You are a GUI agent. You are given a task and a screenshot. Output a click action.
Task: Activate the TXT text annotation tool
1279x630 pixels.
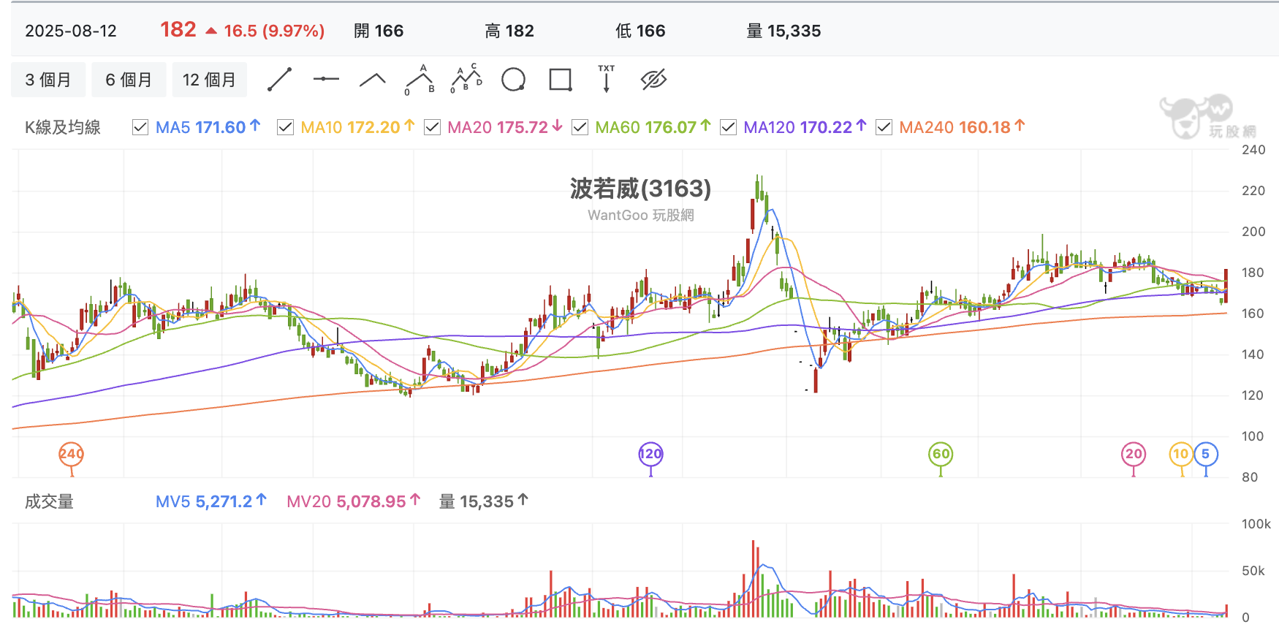pyautogui.click(x=607, y=79)
